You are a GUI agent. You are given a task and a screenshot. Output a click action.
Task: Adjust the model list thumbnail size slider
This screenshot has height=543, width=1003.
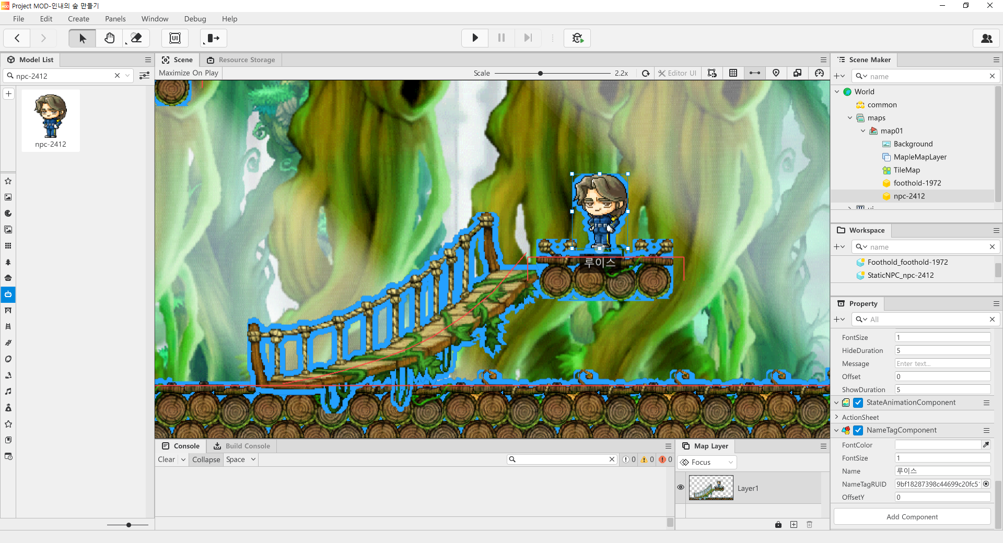[x=128, y=525]
